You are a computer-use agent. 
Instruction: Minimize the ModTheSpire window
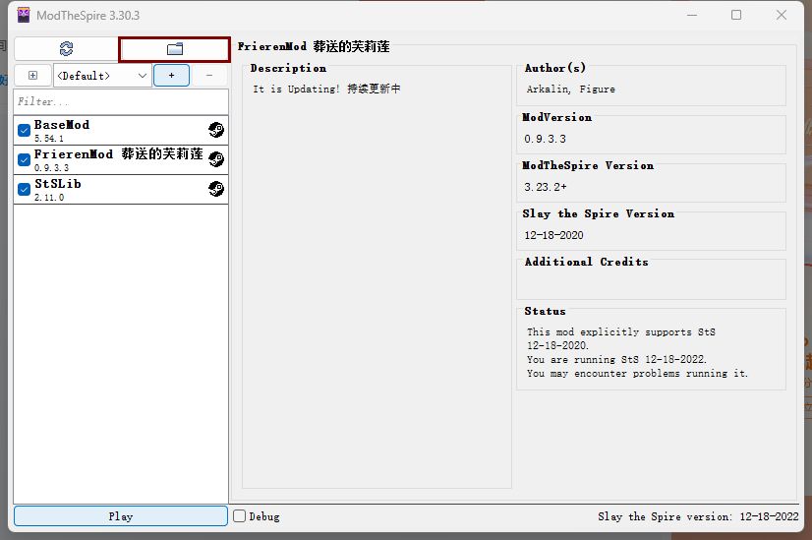[x=692, y=15]
